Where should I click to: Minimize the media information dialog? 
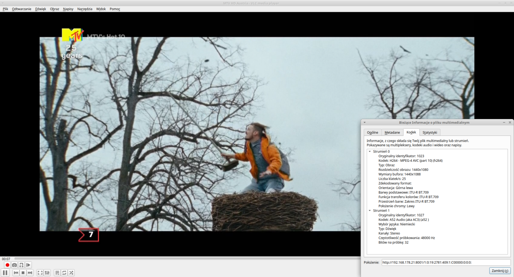coord(504,122)
